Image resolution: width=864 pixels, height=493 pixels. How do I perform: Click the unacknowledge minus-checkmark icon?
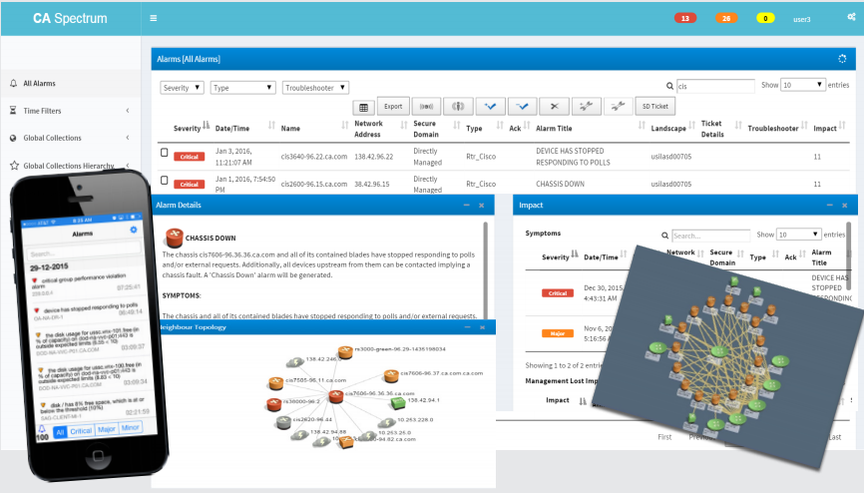(x=523, y=107)
